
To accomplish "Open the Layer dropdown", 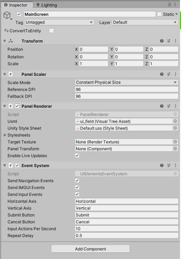I will (145, 22).
